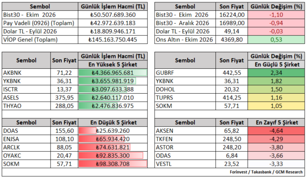Select the AKSEN -4,64 red cell

(x=276, y=130)
